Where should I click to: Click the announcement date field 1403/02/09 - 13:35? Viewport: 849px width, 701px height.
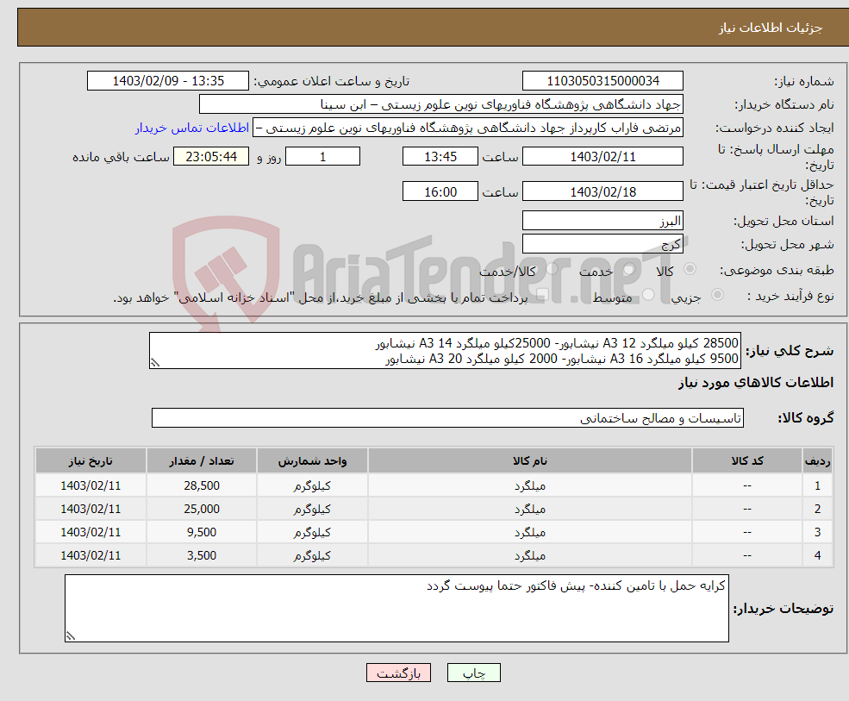[x=168, y=81]
